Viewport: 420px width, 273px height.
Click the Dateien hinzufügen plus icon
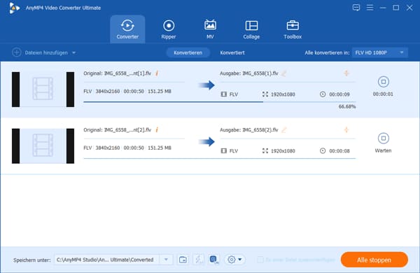click(x=17, y=52)
